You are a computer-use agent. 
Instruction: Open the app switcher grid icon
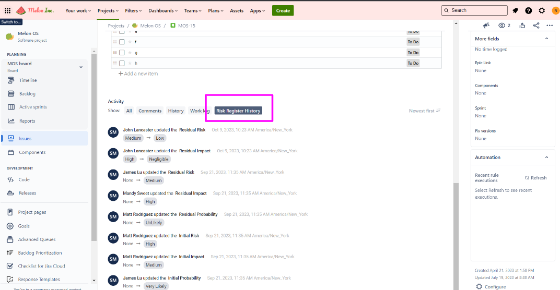pos(7,10)
